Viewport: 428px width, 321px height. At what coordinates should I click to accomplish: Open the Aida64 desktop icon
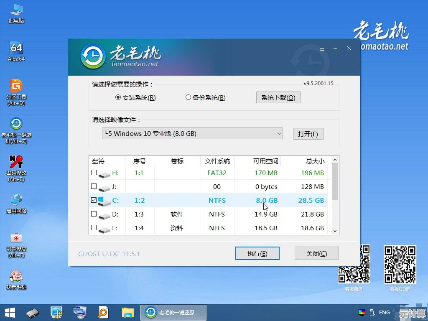pyautogui.click(x=16, y=48)
